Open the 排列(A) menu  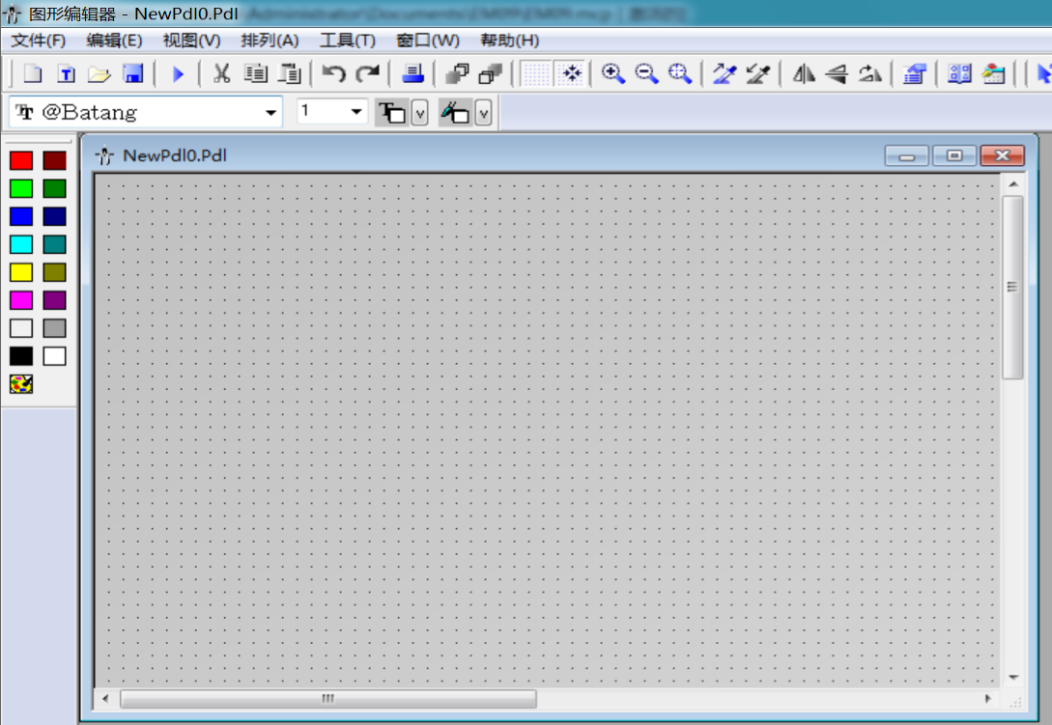pos(270,41)
